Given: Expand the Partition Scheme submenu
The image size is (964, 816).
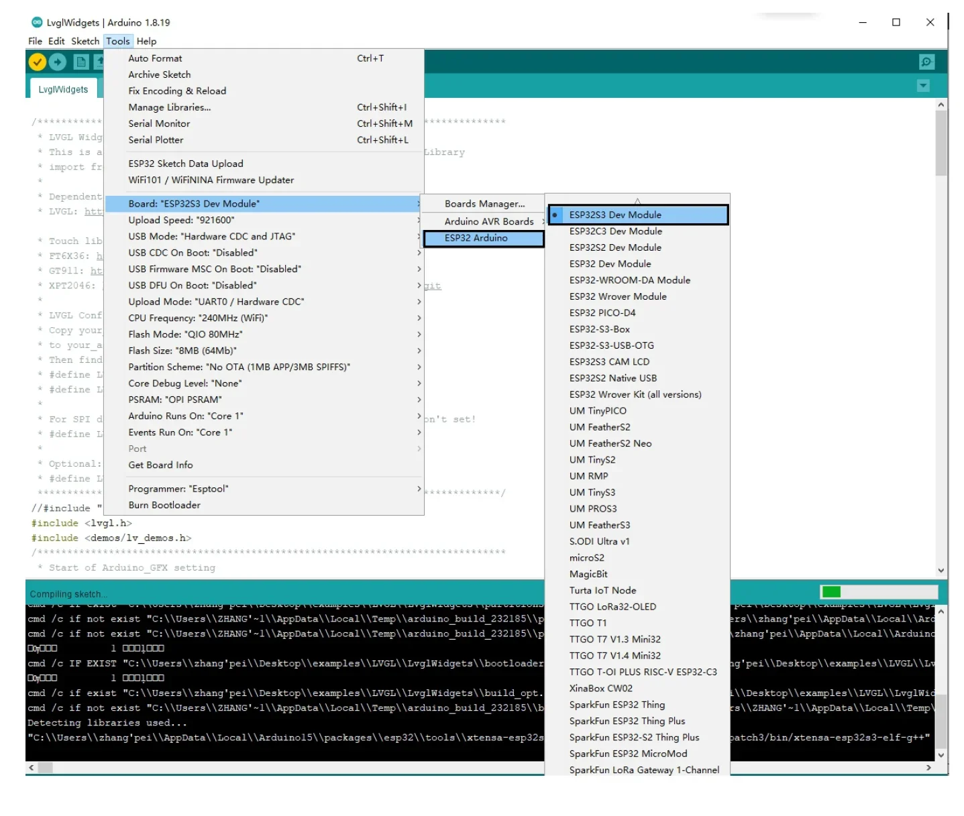Looking at the screenshot, I should coord(239,367).
